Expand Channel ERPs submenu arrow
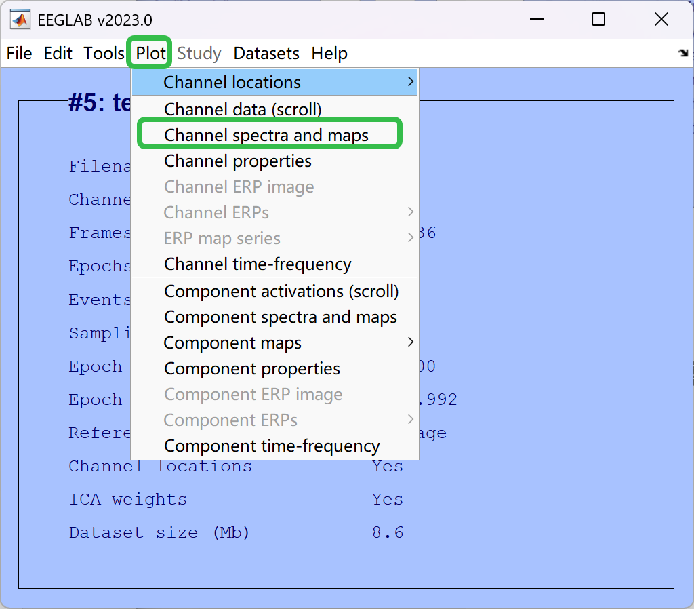The height and width of the screenshot is (609, 694). [x=410, y=212]
